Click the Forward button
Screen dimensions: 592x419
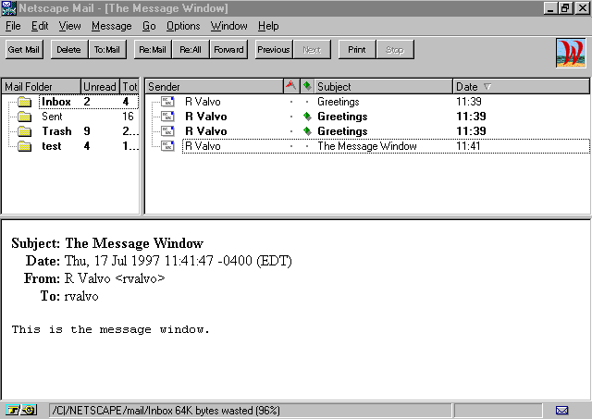click(x=228, y=49)
